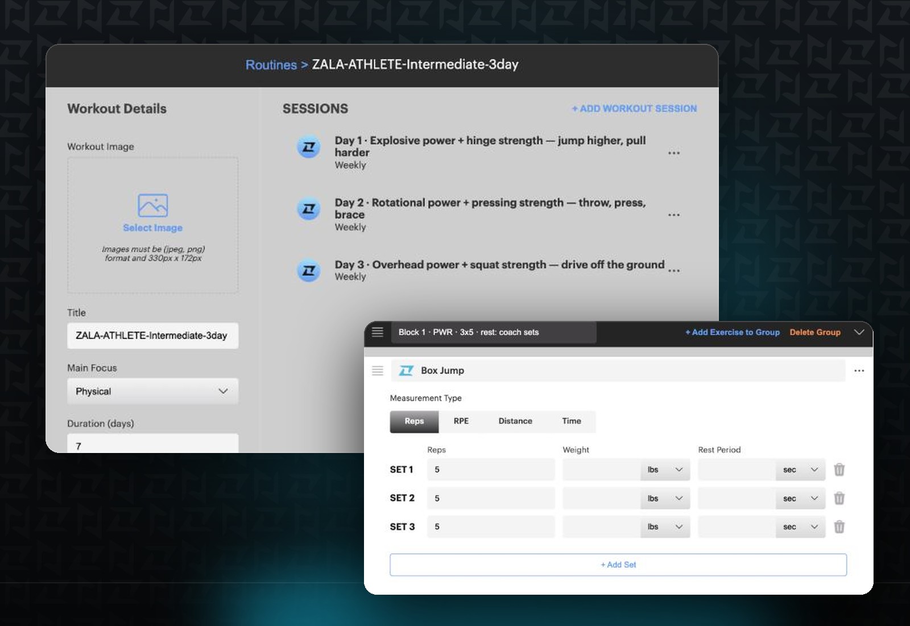Open more options for Day 3 session

click(674, 271)
